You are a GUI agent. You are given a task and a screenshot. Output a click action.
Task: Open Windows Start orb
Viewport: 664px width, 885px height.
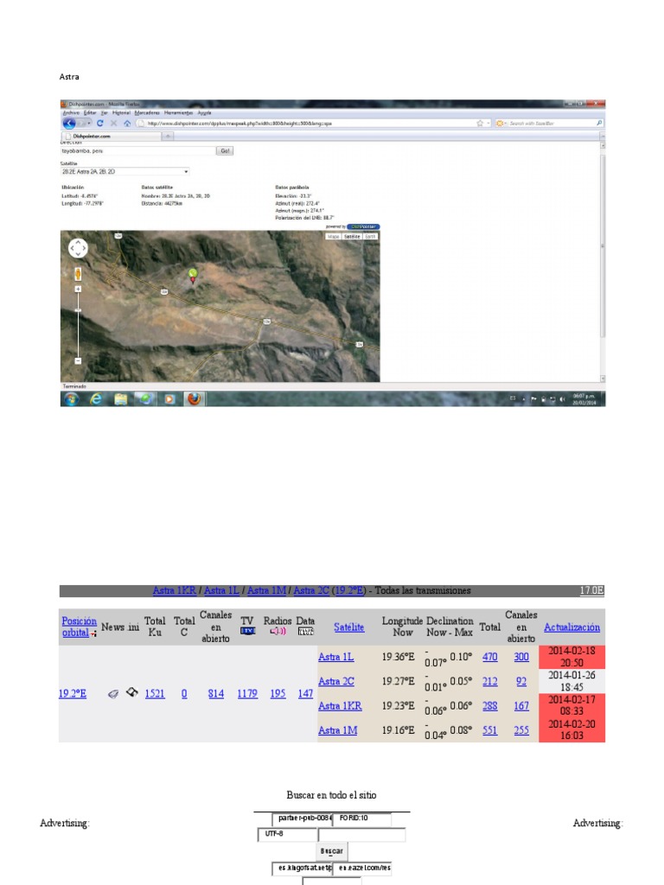[71, 399]
